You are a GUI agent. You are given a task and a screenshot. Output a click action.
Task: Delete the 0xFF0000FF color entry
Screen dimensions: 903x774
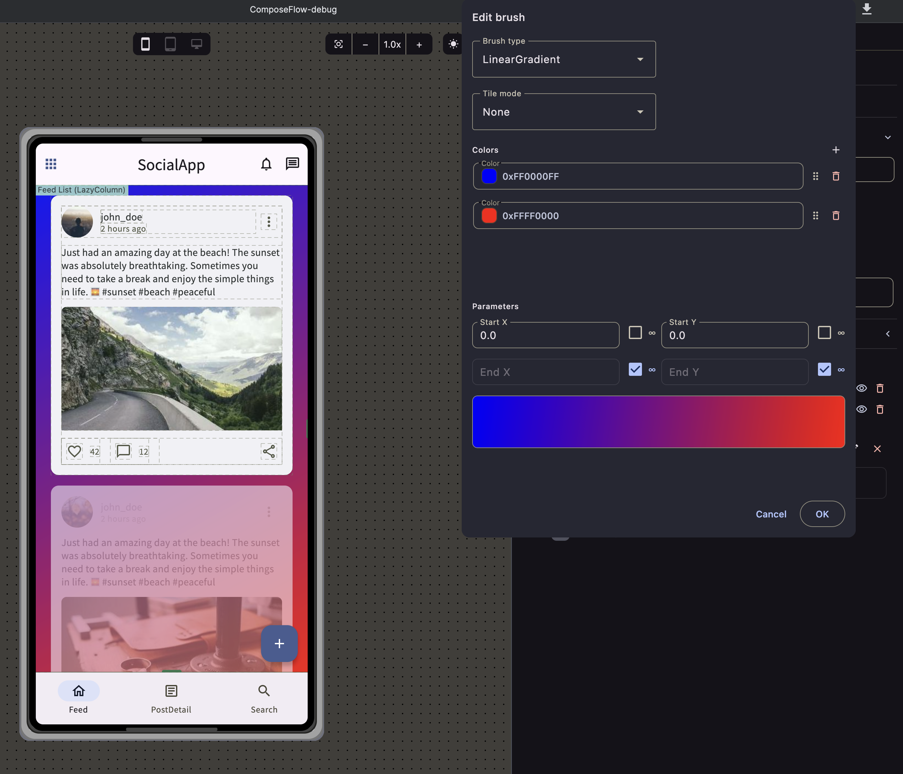tap(836, 176)
